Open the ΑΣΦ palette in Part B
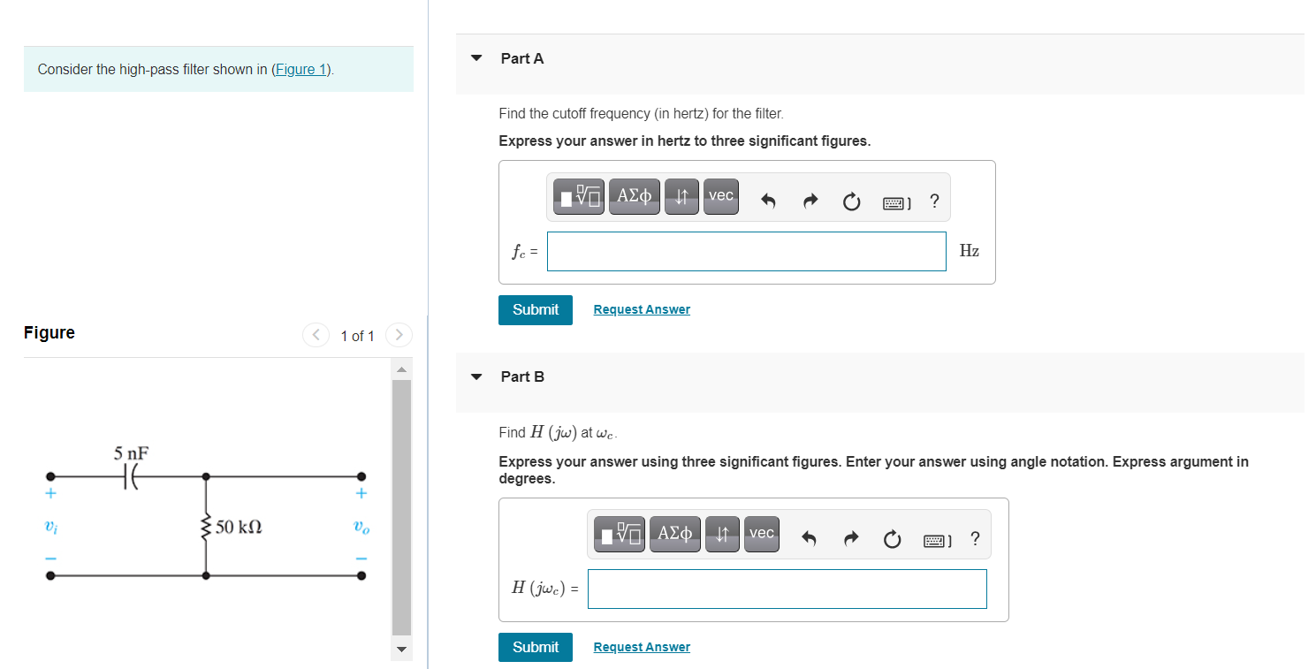Screen dimensions: 1316x669 click(x=674, y=534)
